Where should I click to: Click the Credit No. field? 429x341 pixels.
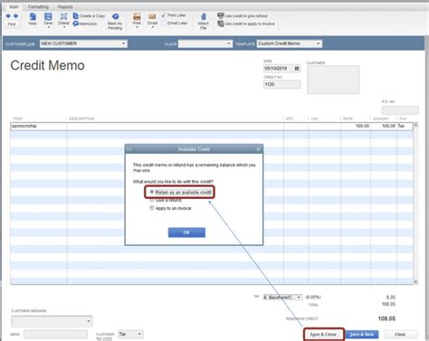[282, 84]
